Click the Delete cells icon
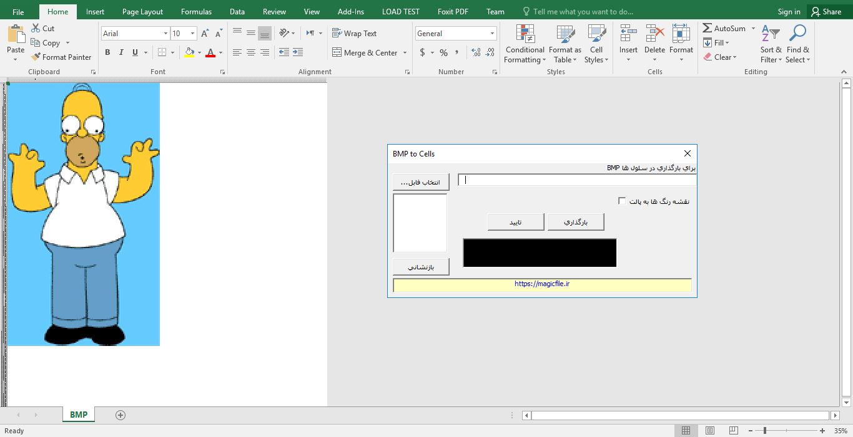 coord(654,34)
